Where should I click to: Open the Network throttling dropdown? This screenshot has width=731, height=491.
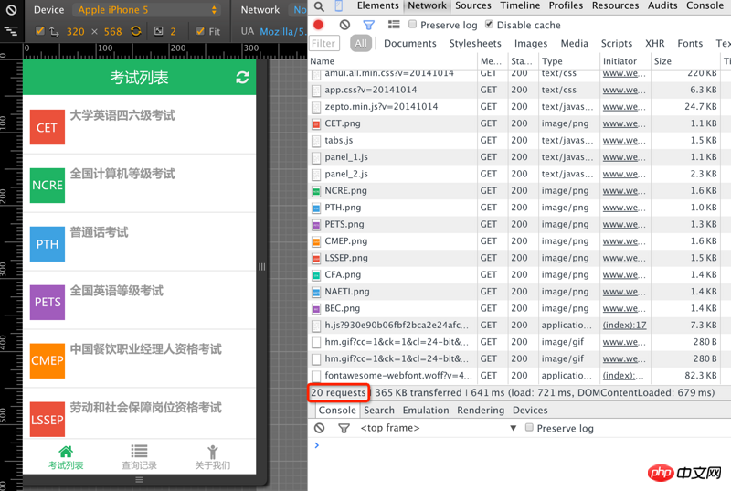point(299,10)
